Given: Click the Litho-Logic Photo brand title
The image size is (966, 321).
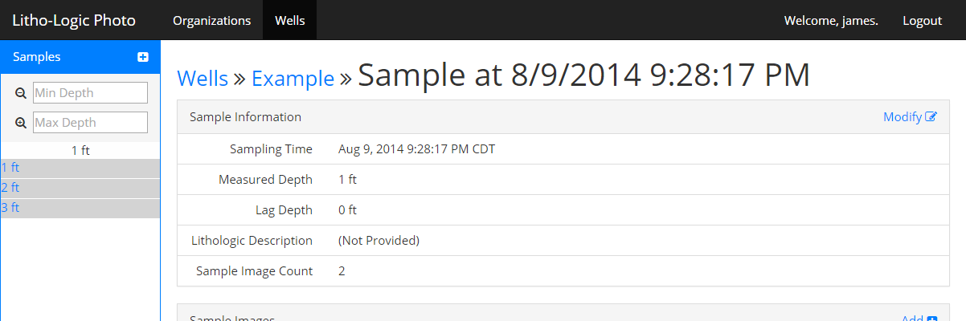Looking at the screenshot, I should point(74,20).
